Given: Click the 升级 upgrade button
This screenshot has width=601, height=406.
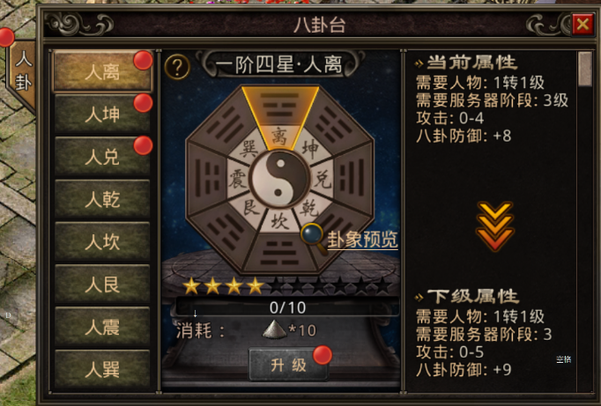Looking at the screenshot, I should pyautogui.click(x=288, y=365).
